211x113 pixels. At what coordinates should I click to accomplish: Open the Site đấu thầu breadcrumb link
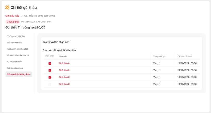pos(12,16)
